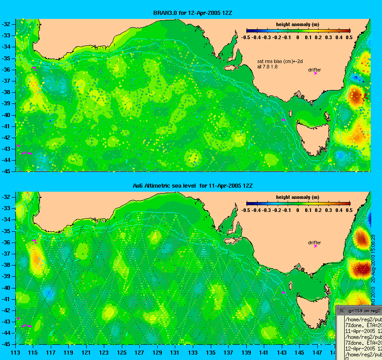Select the 'gri159 on reg2:' terminal title bar

359,310
